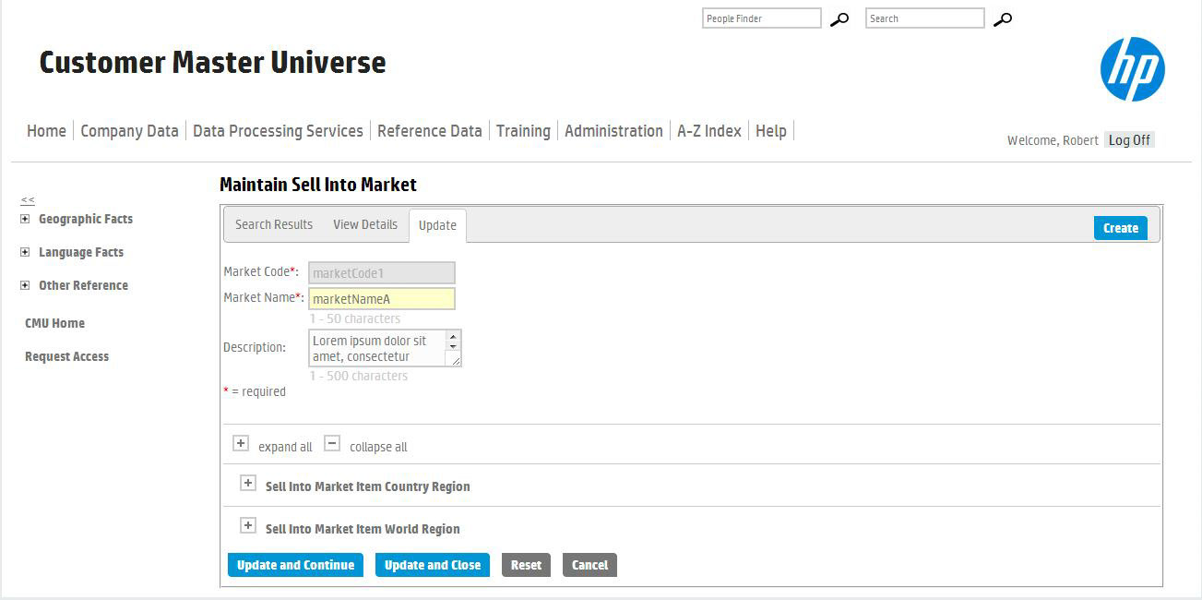Click the Welcome, Robert text
This screenshot has height=600, width=1202.
[x=1053, y=140]
